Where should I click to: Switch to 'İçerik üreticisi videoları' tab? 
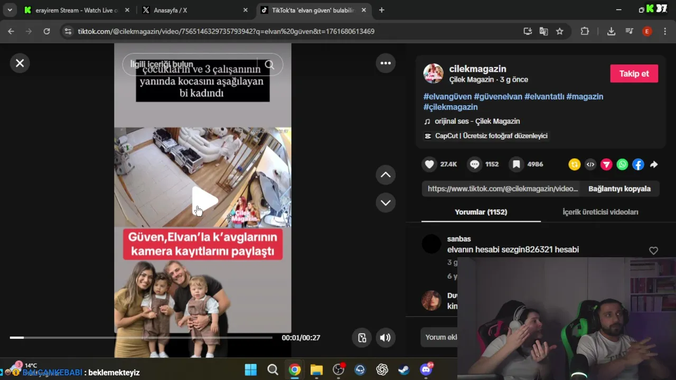600,212
